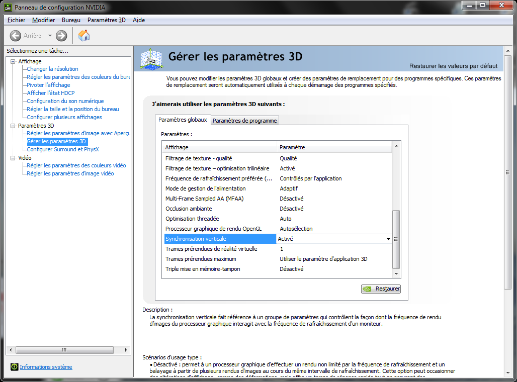517x382 pixels.
Task: Click Restaurer les valeurs par défaut
Action: point(453,66)
